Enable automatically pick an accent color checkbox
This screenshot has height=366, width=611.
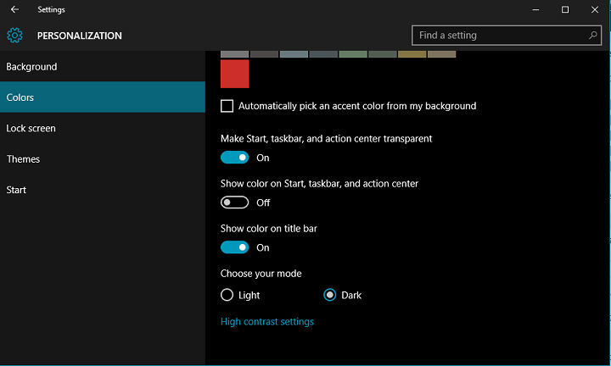point(227,106)
